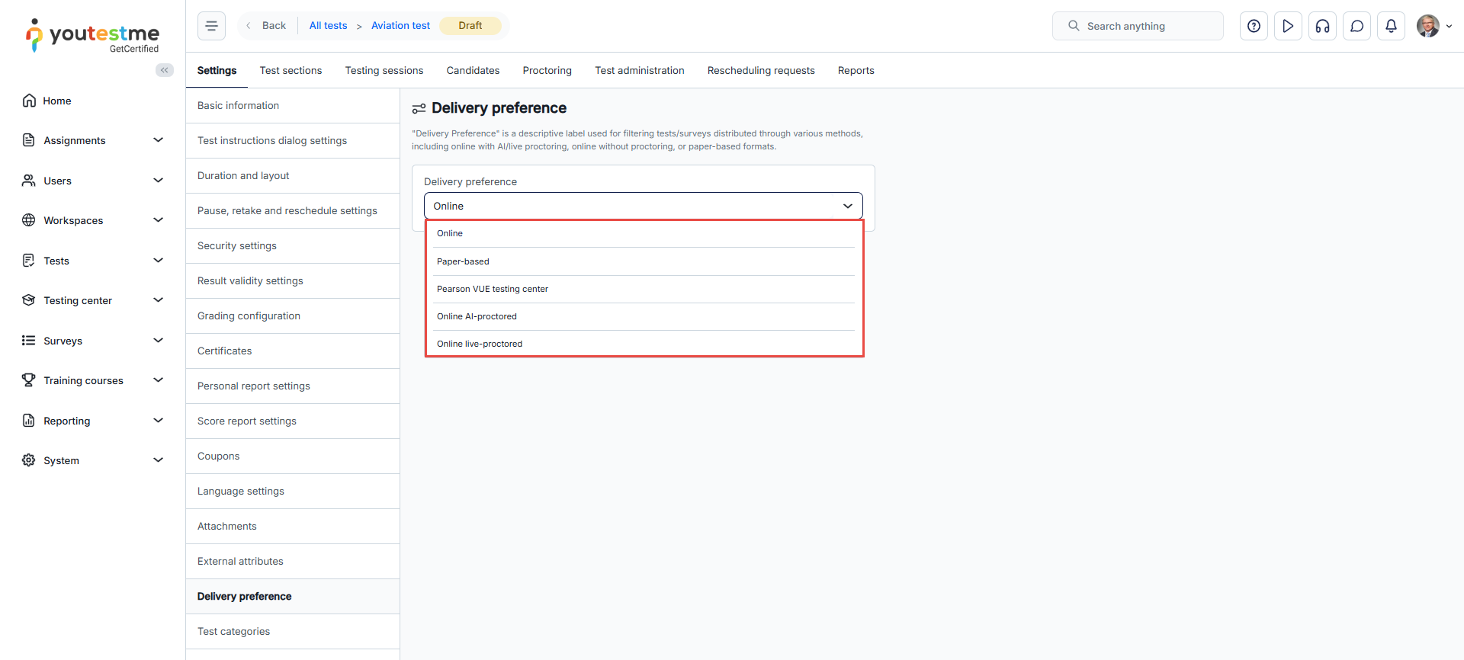Viewport: 1464px width, 660px height.
Task: Open the help question mark icon
Action: [x=1254, y=26]
